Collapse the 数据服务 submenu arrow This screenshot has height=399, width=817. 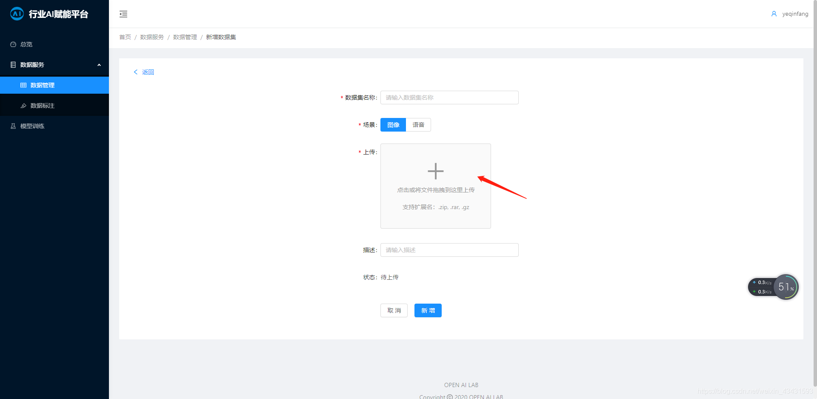(99, 65)
